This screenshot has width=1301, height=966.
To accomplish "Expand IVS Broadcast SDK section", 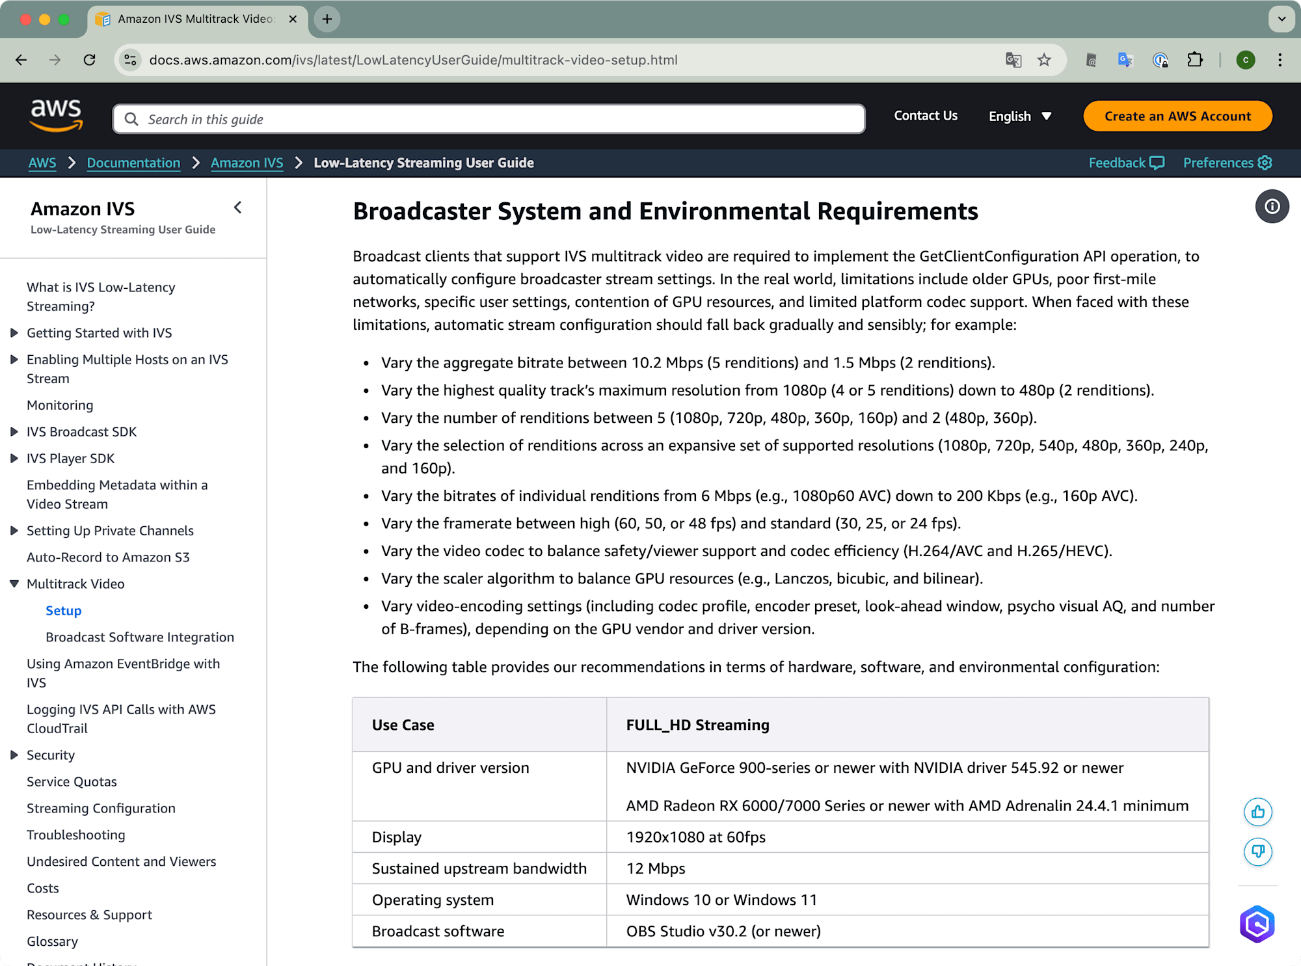I will point(14,432).
